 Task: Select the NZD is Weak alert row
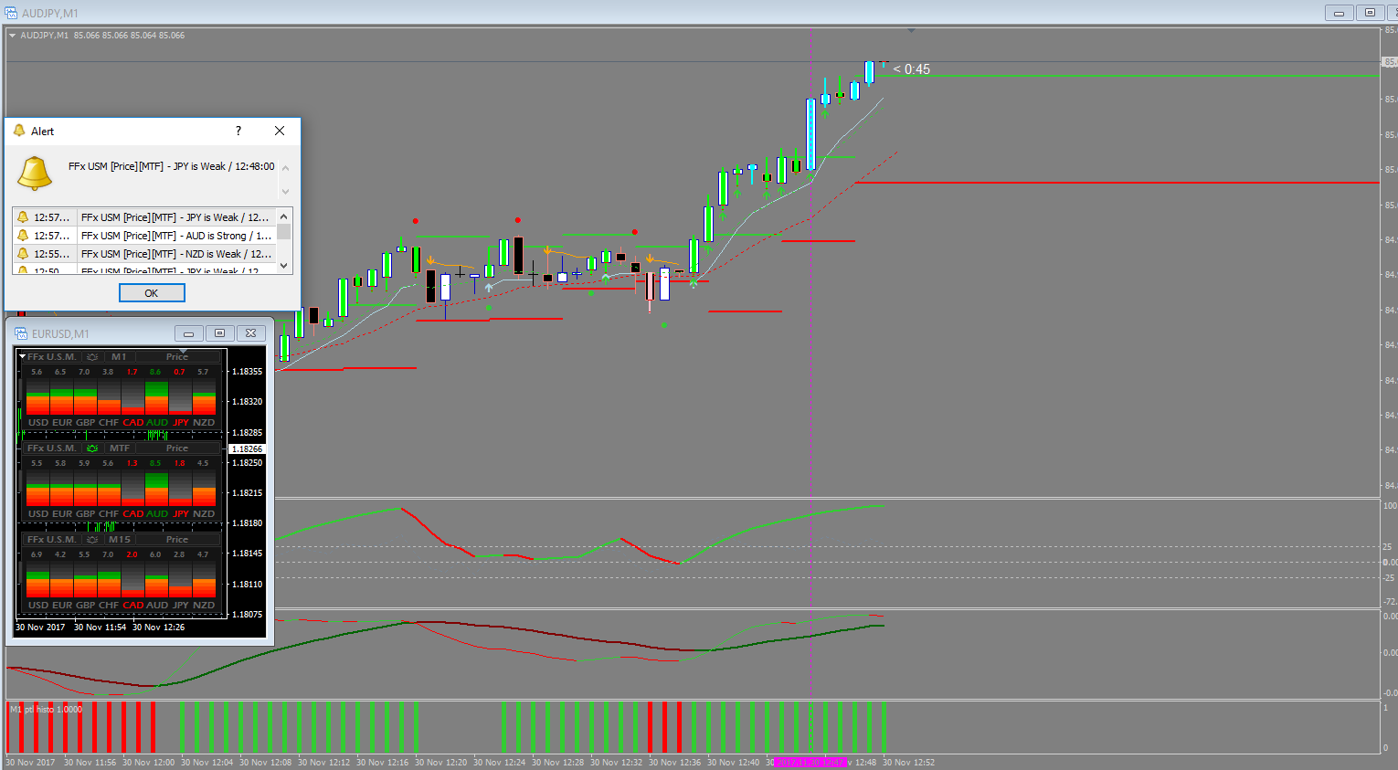[x=144, y=254]
